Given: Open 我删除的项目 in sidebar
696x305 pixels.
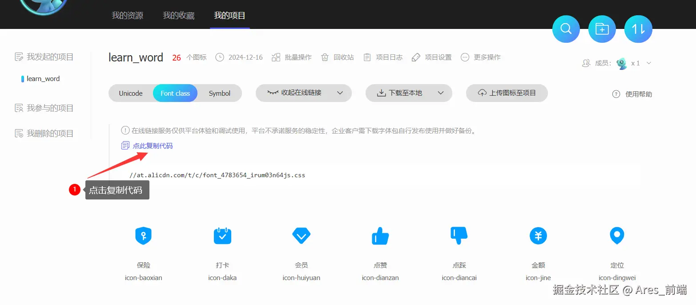Looking at the screenshot, I should coord(44,134).
